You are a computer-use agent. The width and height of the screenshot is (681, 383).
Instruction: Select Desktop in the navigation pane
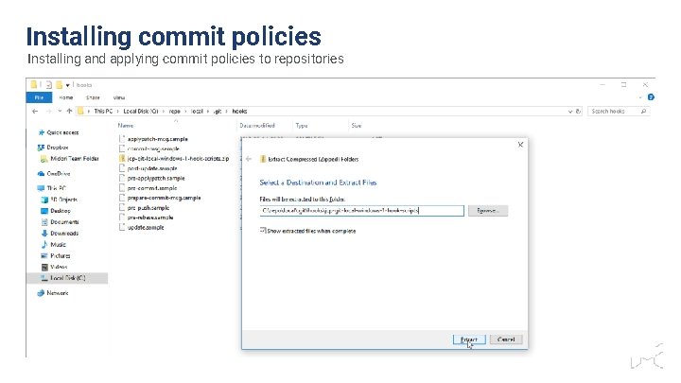click(56, 211)
